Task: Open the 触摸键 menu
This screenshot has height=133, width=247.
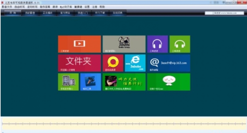Action: pyautogui.click(x=78, y=7)
